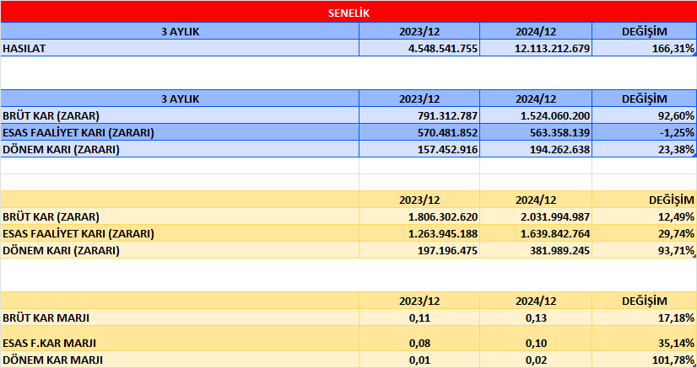Click the -1,25% change cell

(644, 132)
